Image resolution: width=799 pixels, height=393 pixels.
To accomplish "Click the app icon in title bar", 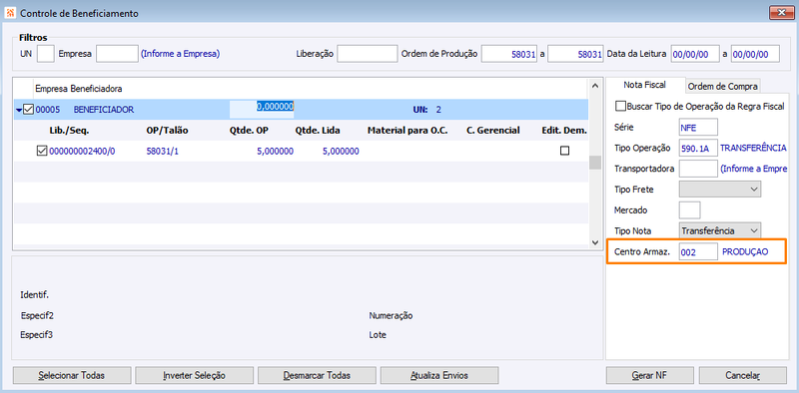I will click(x=10, y=13).
